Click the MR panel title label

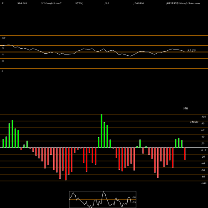click(x=186, y=108)
